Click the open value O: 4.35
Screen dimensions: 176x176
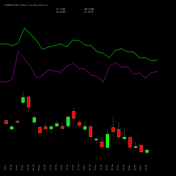click(61, 12)
